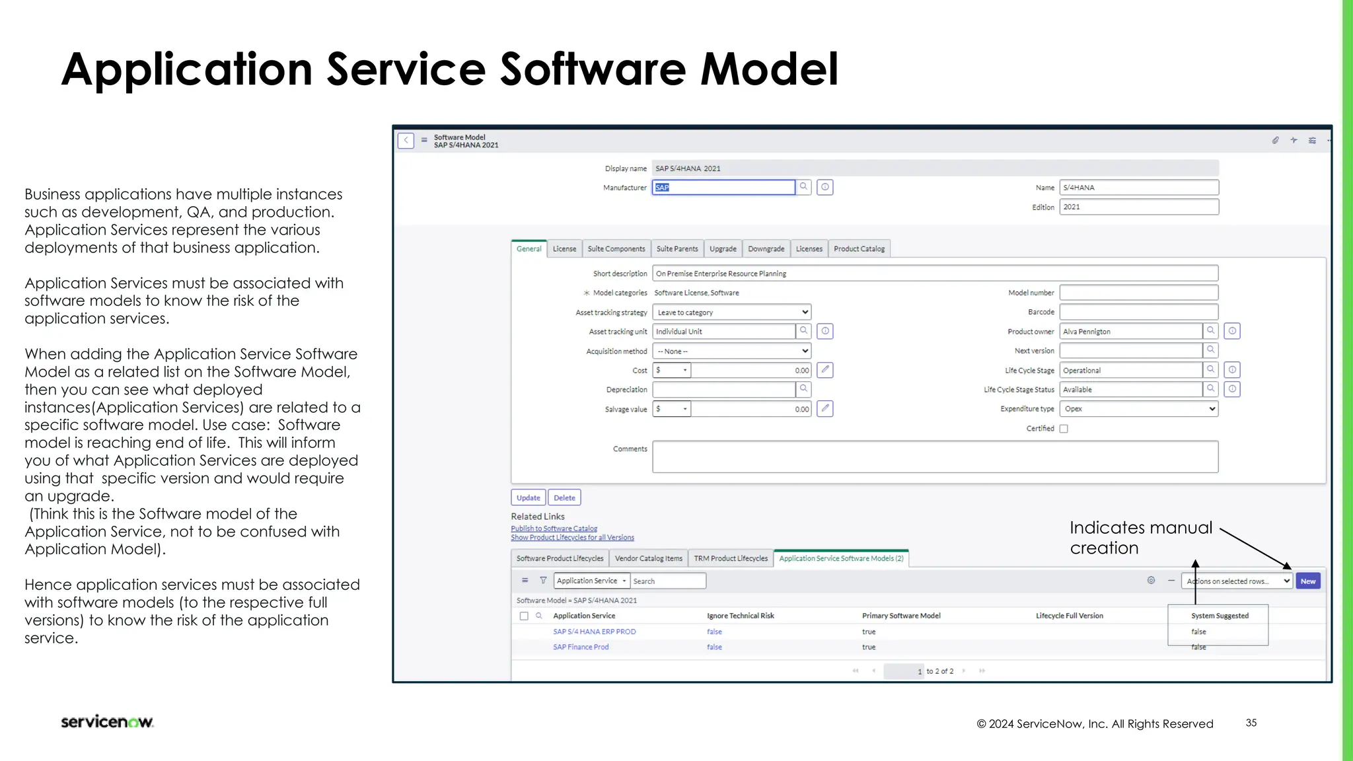
Task: Preview Life Cycle Stage Status info icon
Action: click(x=1232, y=389)
